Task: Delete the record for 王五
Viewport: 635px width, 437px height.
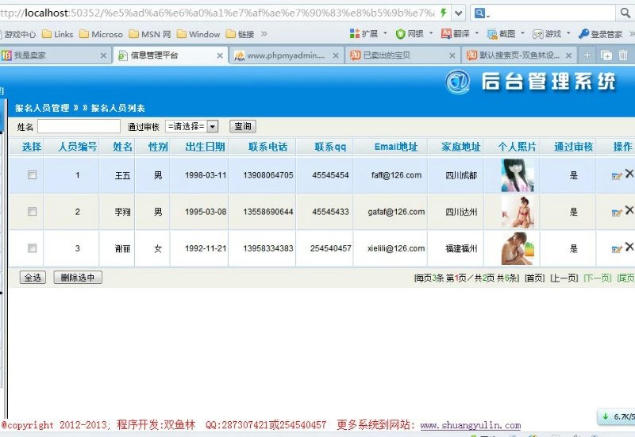Action: [629, 174]
